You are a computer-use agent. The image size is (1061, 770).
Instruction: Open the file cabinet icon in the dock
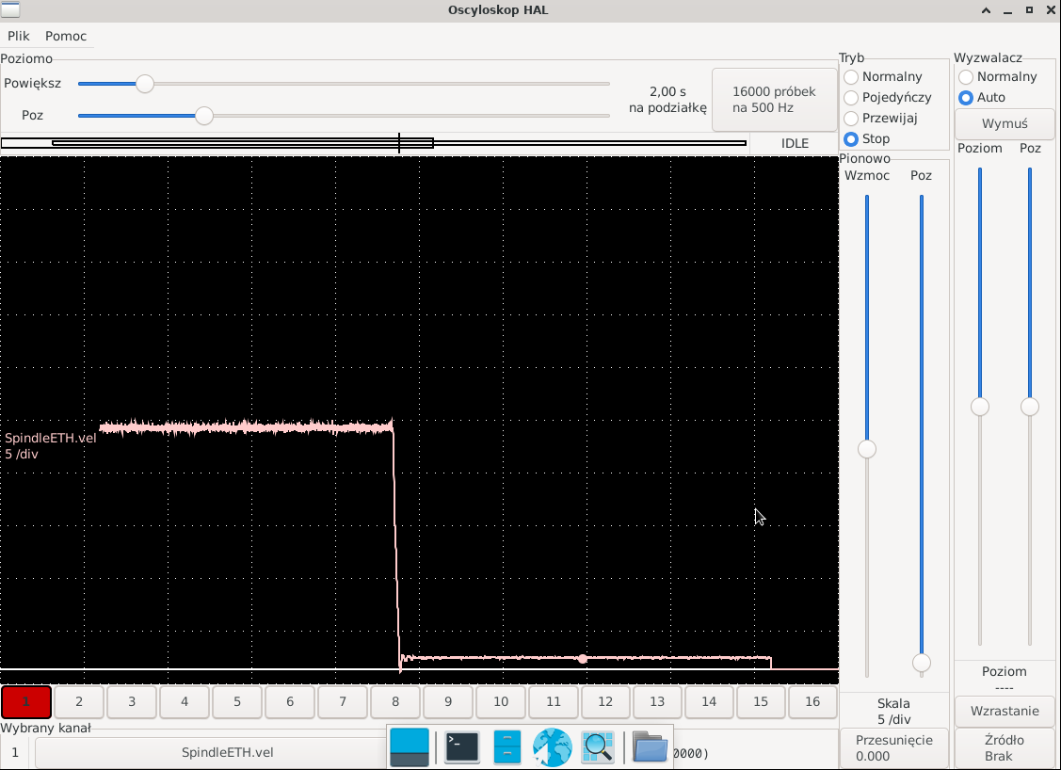click(506, 747)
